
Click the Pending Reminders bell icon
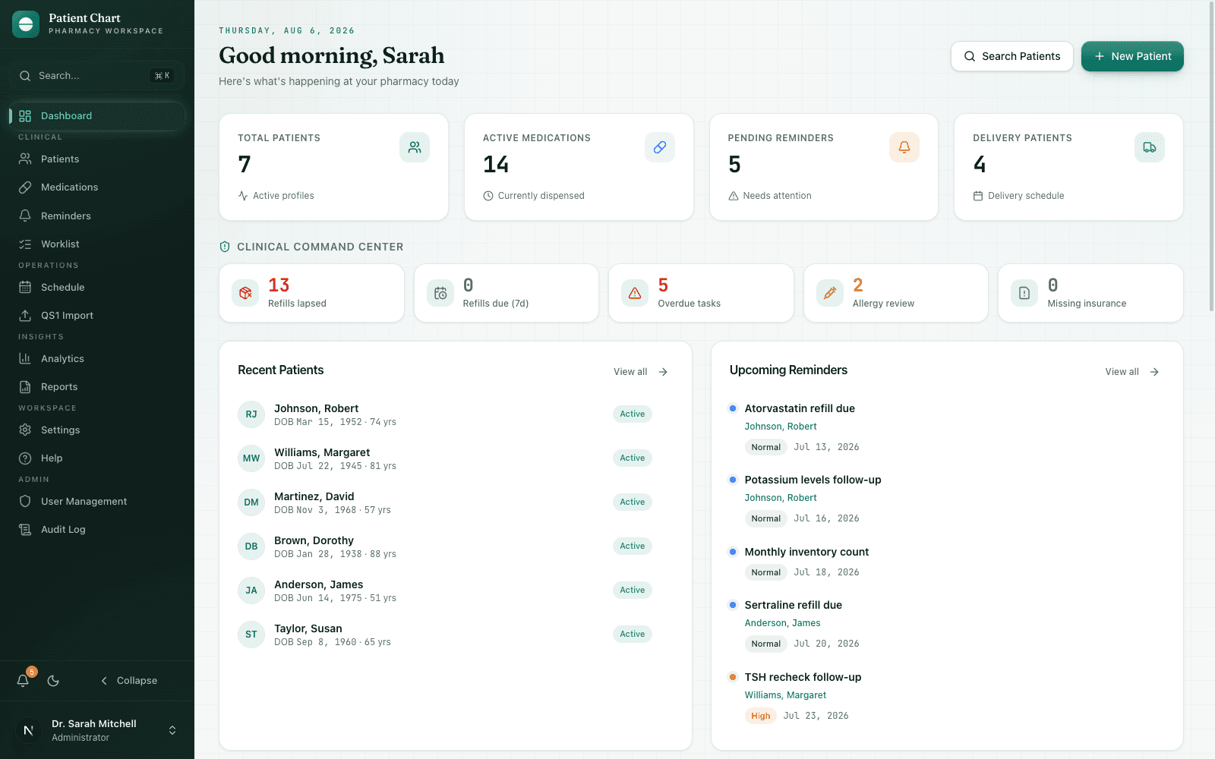click(904, 147)
